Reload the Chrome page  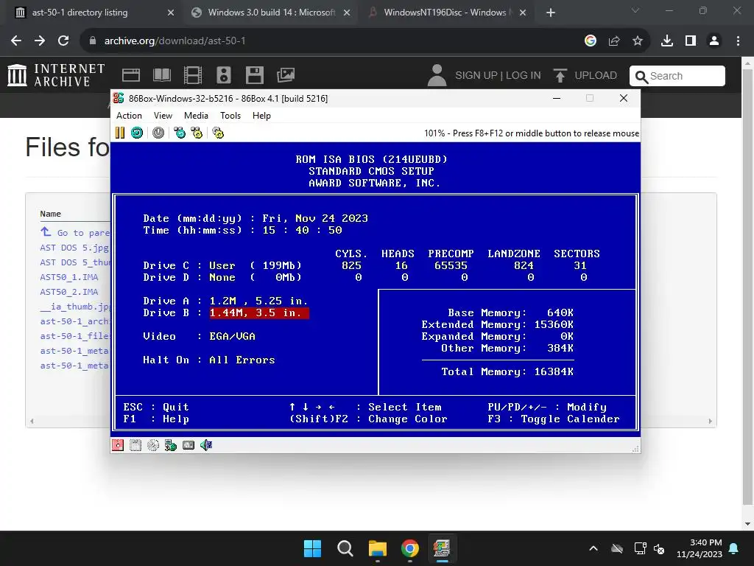point(63,41)
